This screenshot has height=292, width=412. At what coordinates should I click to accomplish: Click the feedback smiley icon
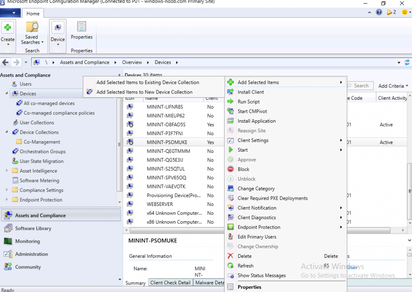point(405,12)
